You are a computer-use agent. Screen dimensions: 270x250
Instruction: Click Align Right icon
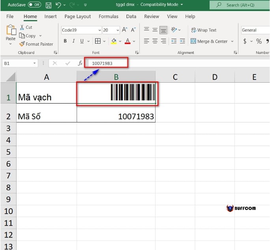click(x=163, y=41)
